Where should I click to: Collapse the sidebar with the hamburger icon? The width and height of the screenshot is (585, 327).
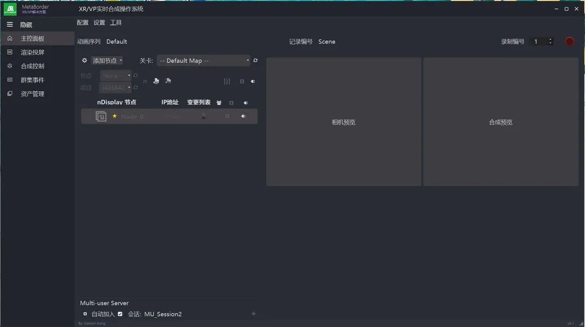pyautogui.click(x=10, y=24)
